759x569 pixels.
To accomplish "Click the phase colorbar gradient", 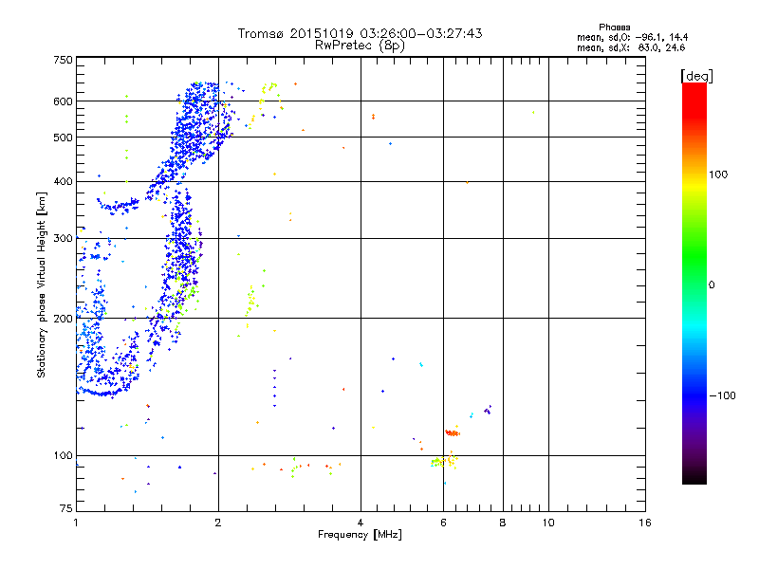I will 694,283.
